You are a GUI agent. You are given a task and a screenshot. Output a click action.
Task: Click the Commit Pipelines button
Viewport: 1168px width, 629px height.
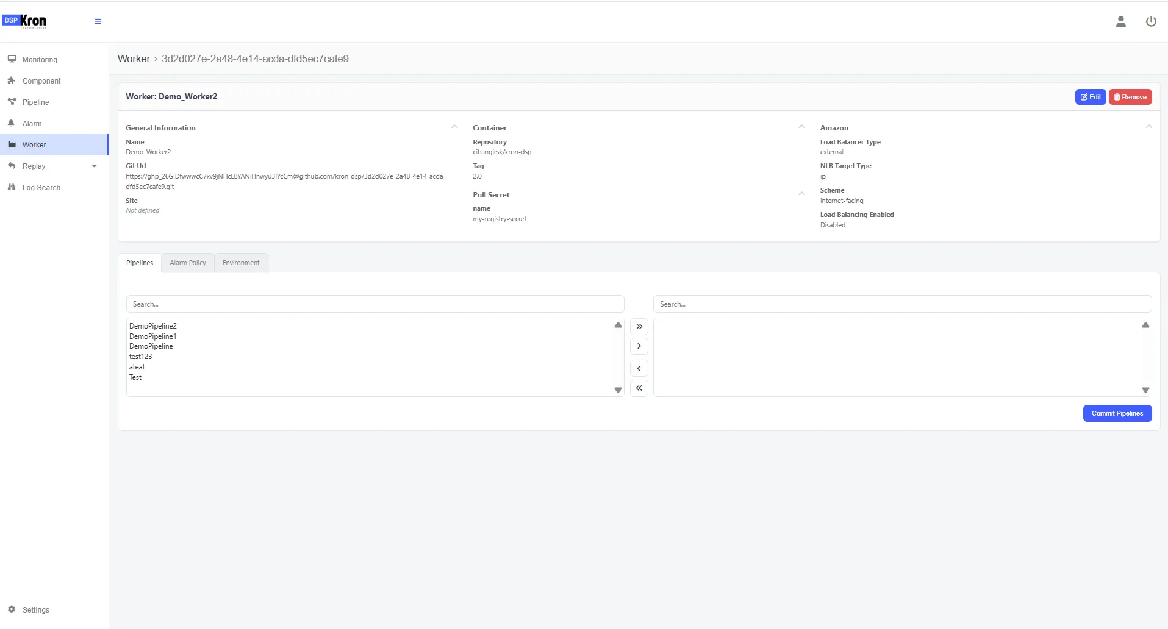[x=1117, y=413]
